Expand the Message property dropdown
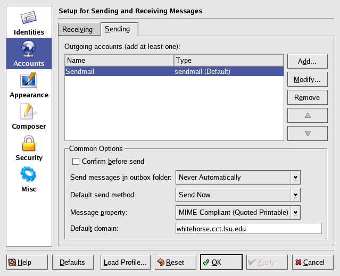 [295, 212]
